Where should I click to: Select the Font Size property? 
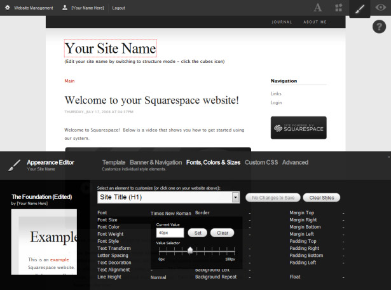pyautogui.click(x=107, y=220)
